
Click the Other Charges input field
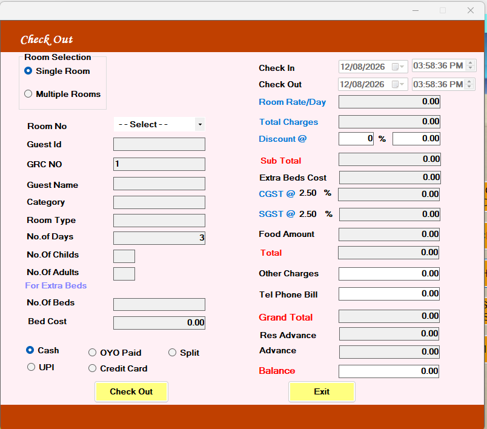click(389, 274)
